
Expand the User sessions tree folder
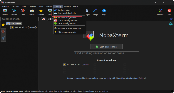pyautogui.click(x=14, y=23)
